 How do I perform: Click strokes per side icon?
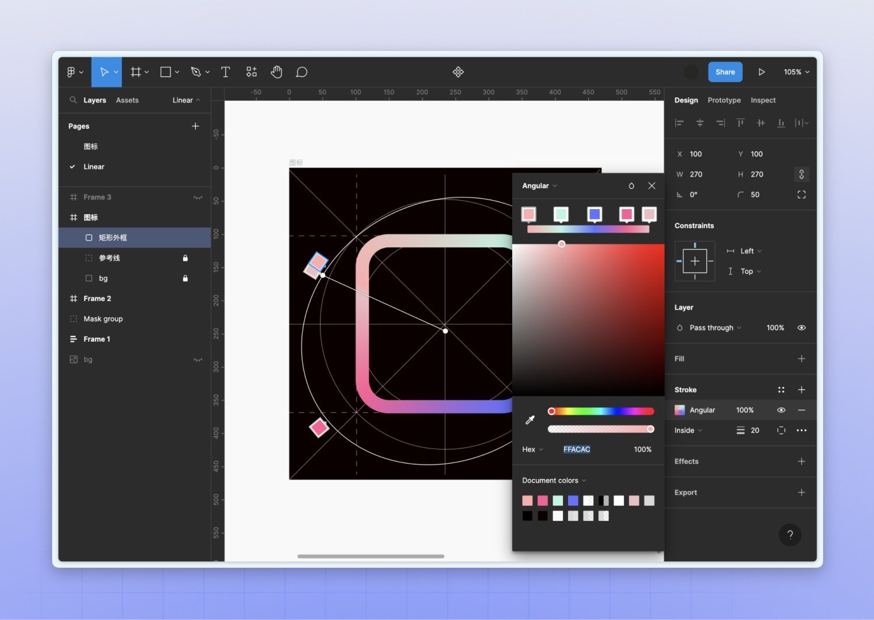click(781, 431)
